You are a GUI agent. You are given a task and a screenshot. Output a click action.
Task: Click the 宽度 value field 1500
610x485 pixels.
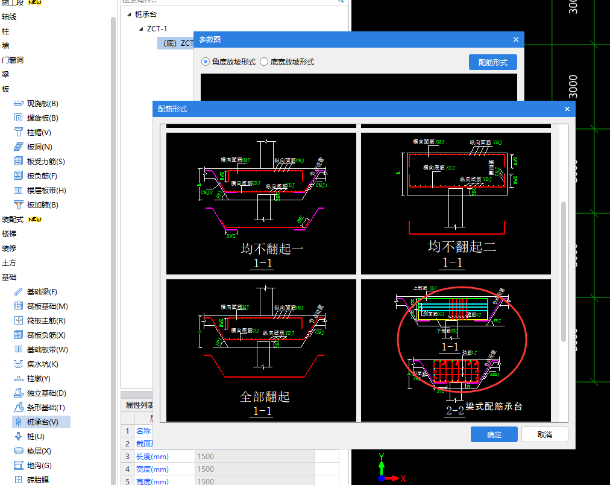pyautogui.click(x=254, y=469)
